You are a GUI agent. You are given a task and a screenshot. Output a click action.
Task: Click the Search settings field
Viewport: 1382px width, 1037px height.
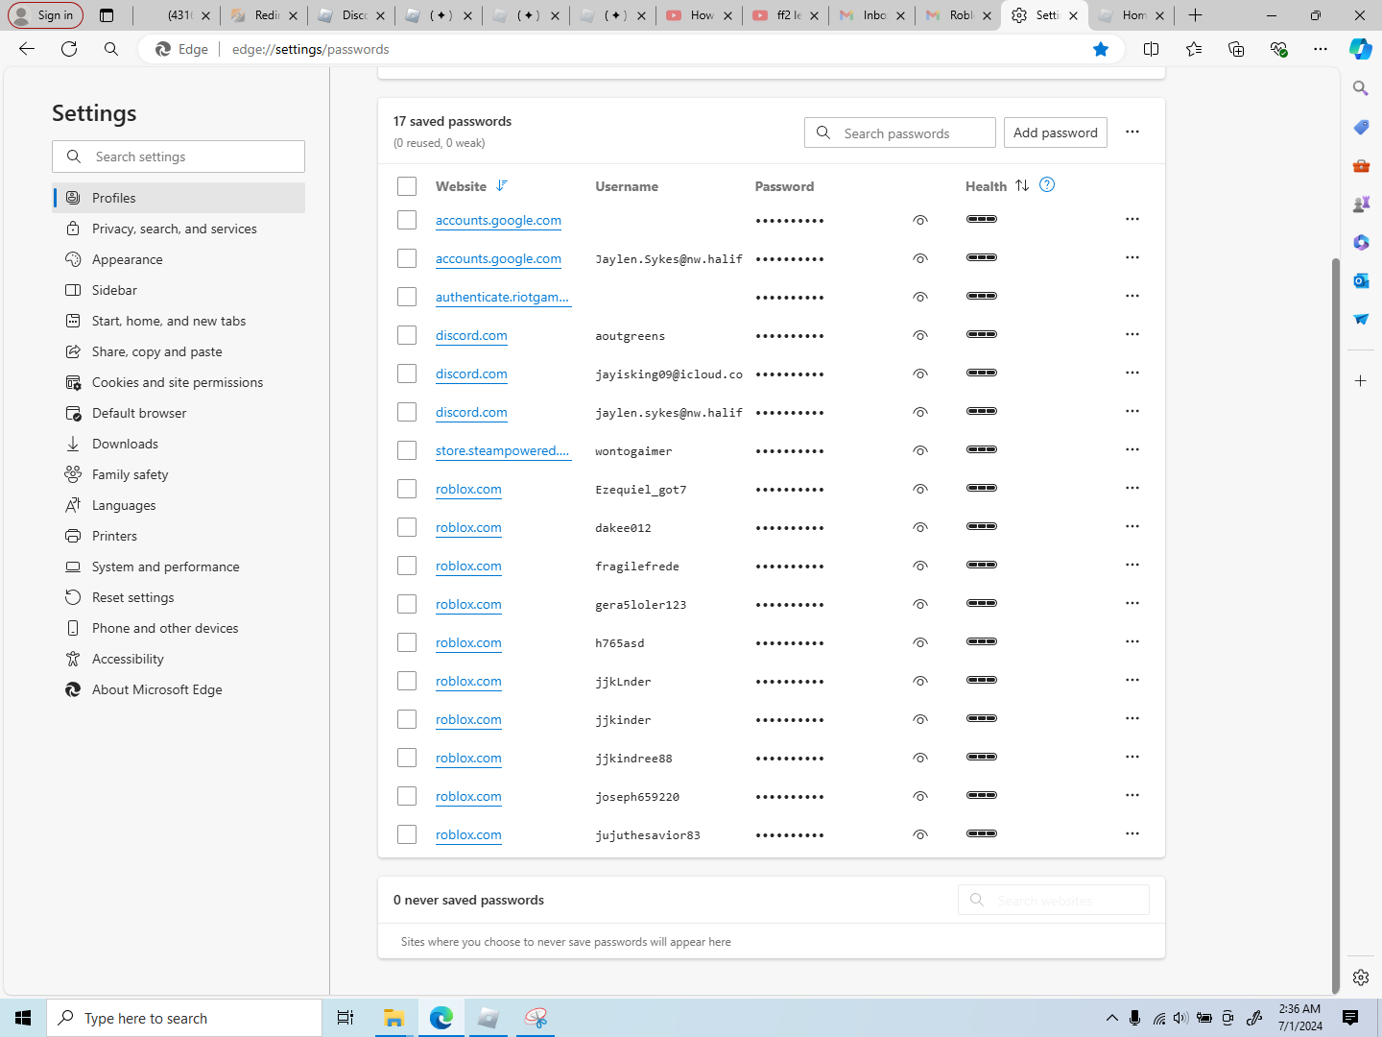[x=179, y=157]
